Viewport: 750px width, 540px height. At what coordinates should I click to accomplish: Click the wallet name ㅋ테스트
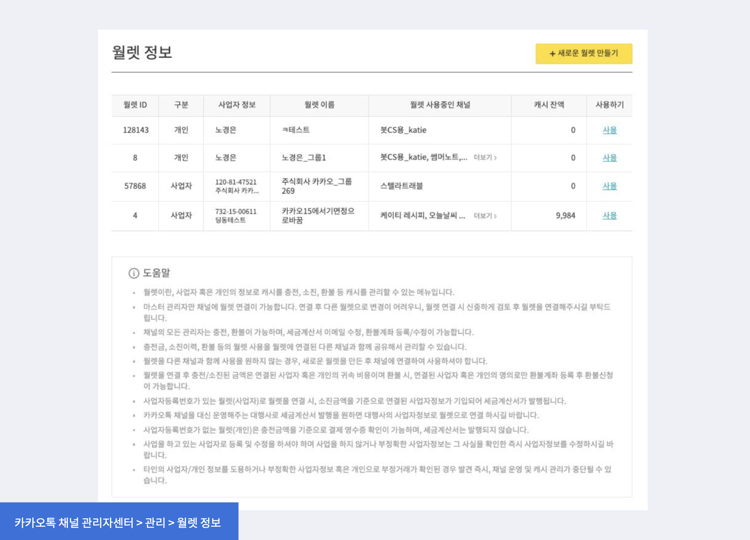(x=296, y=130)
